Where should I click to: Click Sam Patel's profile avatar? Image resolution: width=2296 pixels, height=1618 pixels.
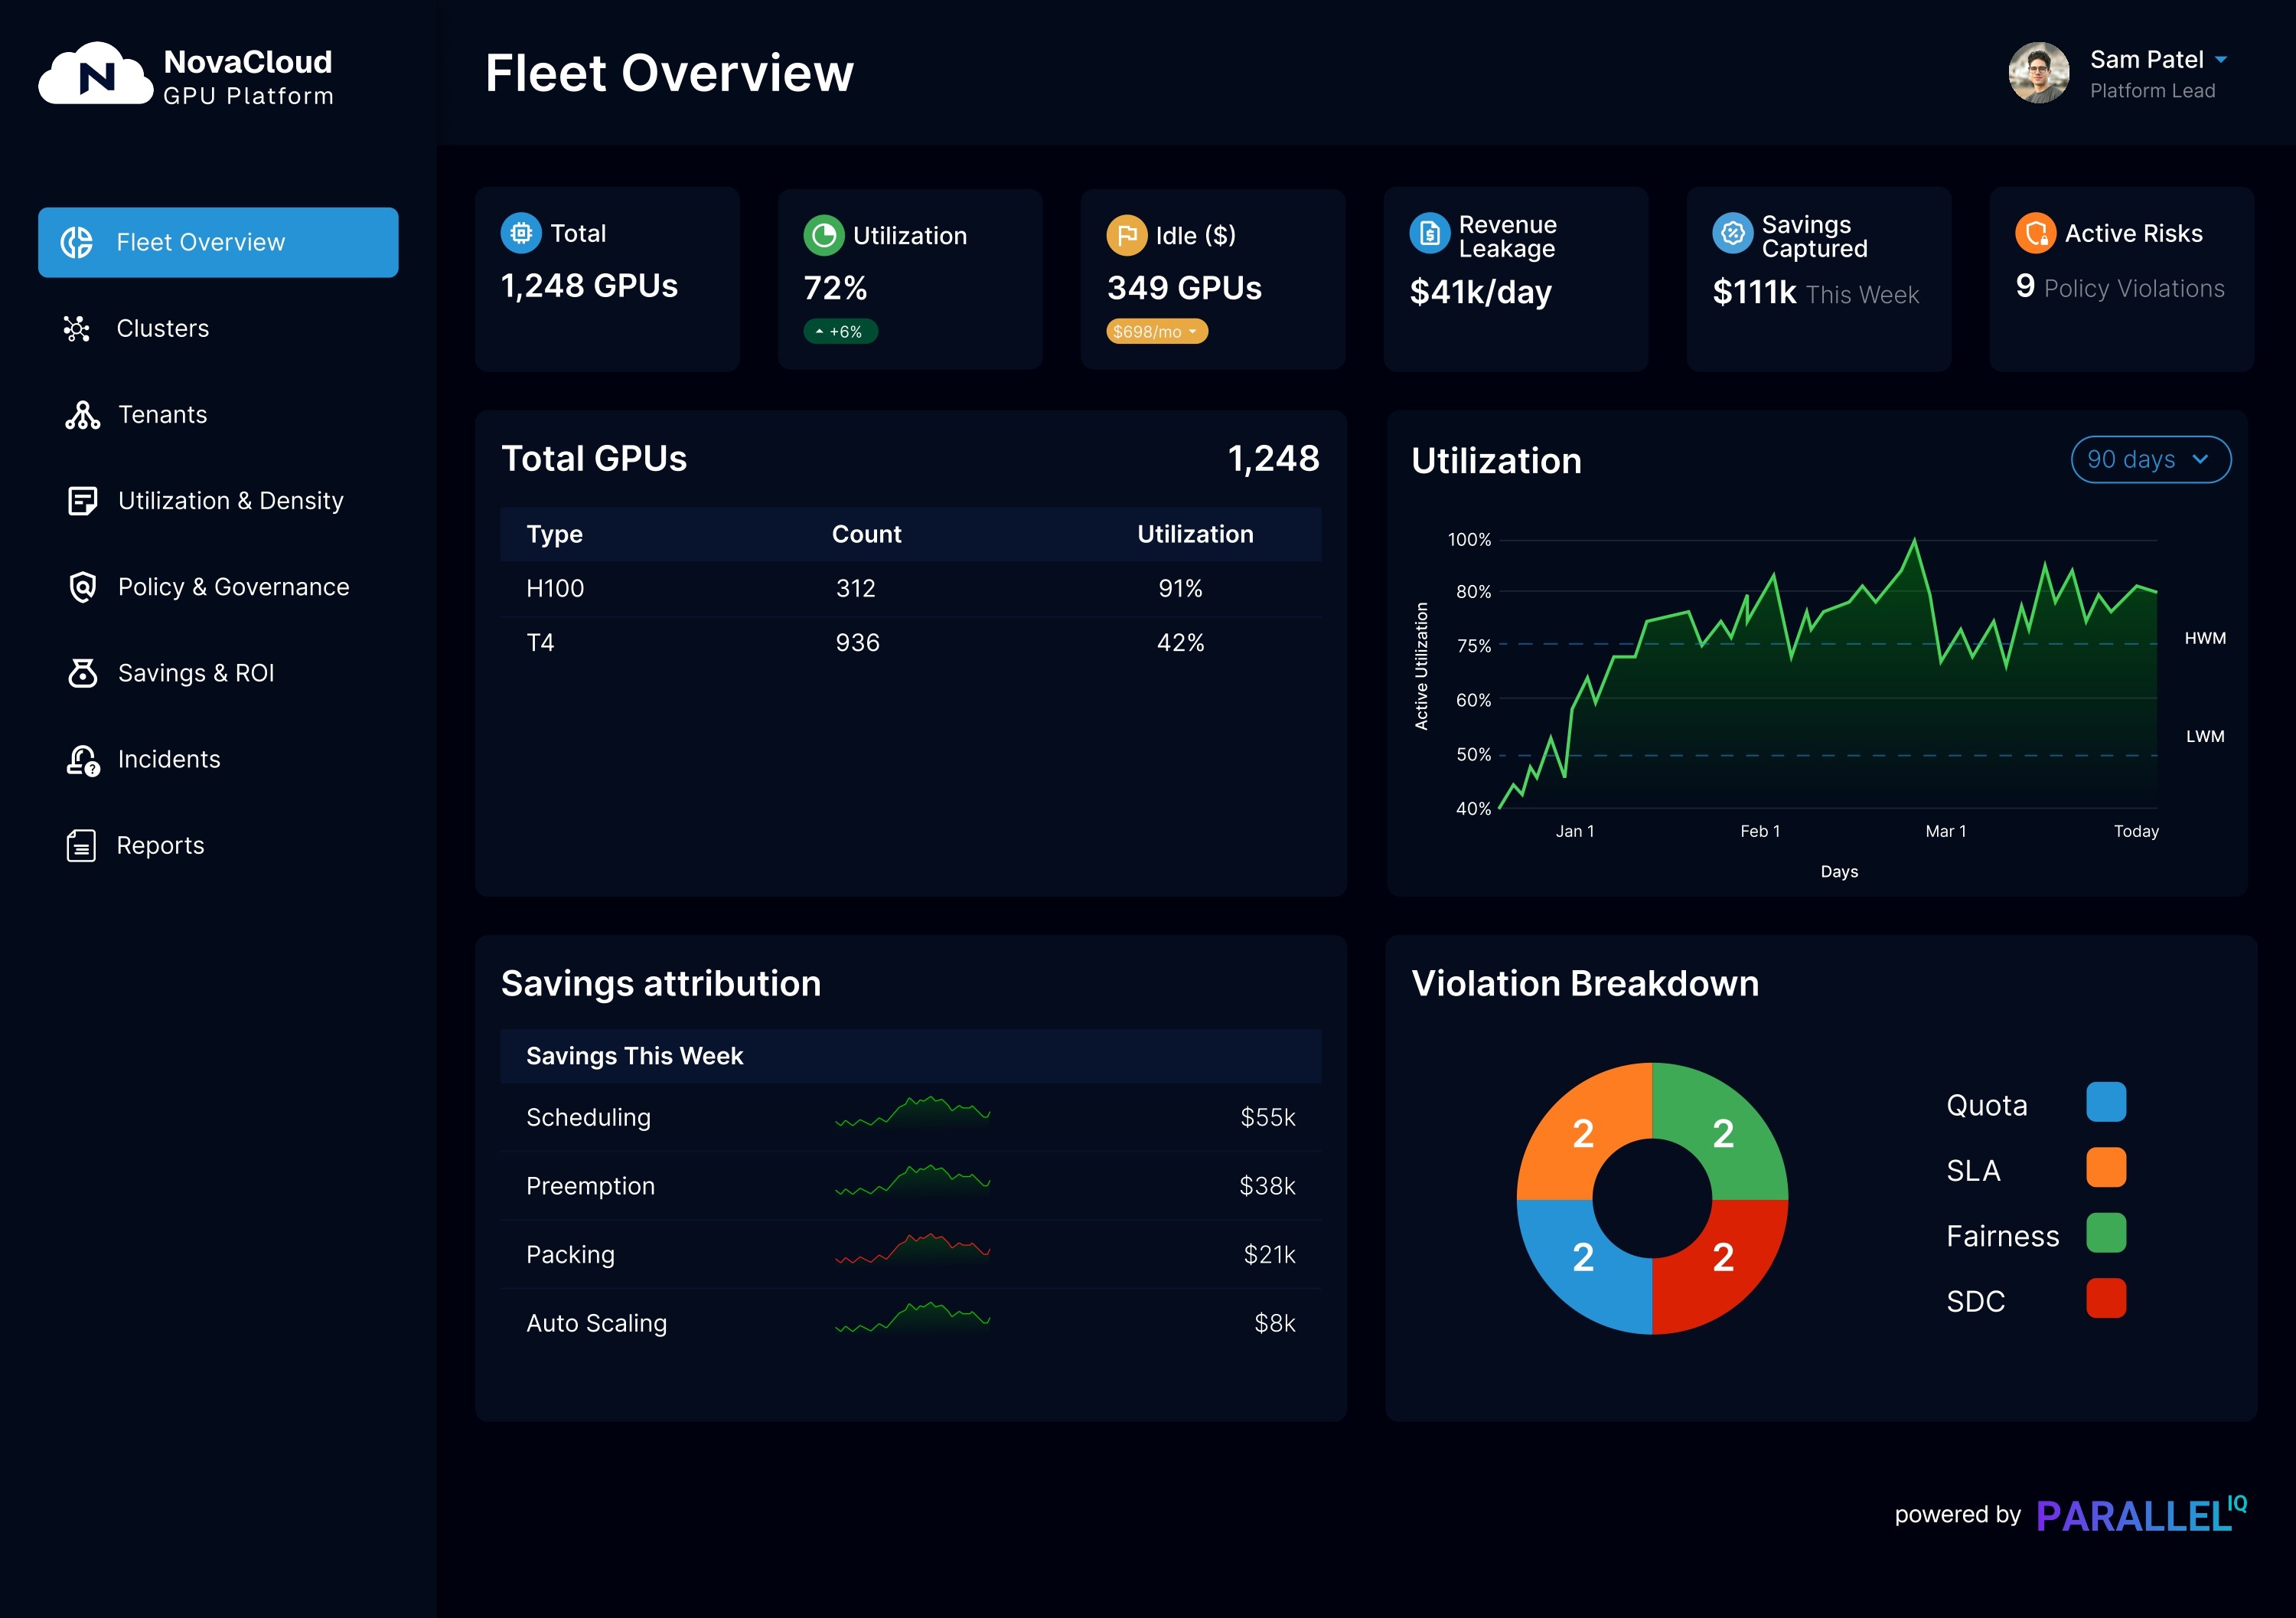[x=2038, y=73]
